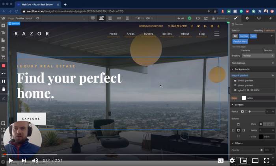Adjust the Opacity slider handle
The image size is (276, 166).
coord(261,150)
